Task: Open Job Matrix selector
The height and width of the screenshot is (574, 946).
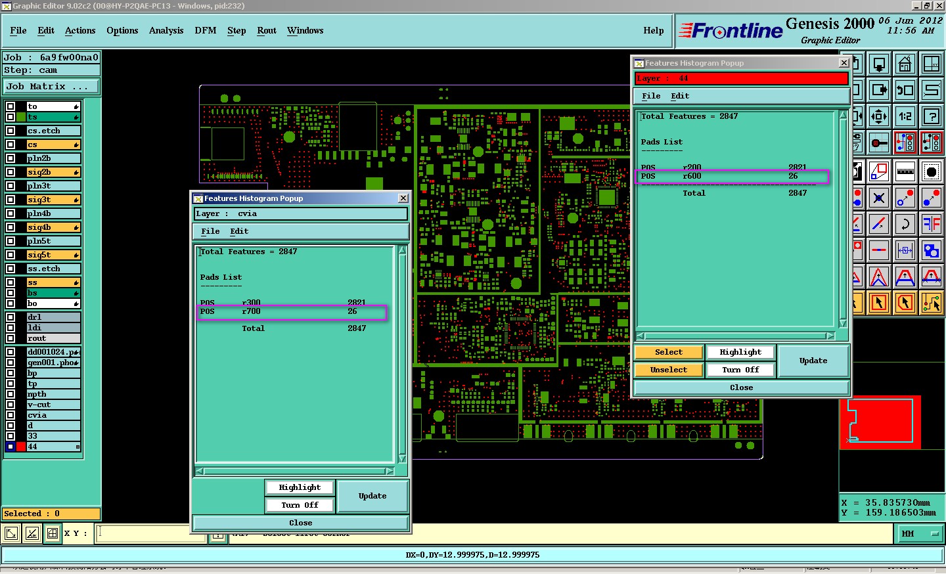Action: [x=51, y=87]
